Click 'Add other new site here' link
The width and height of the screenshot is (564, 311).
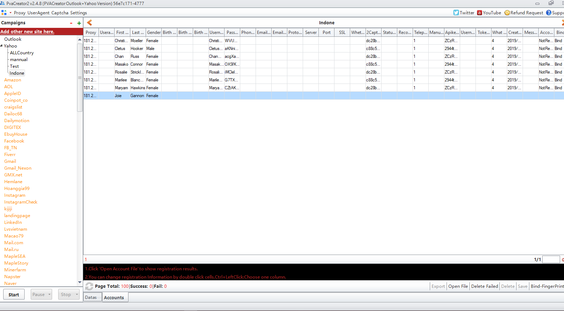[27, 31]
